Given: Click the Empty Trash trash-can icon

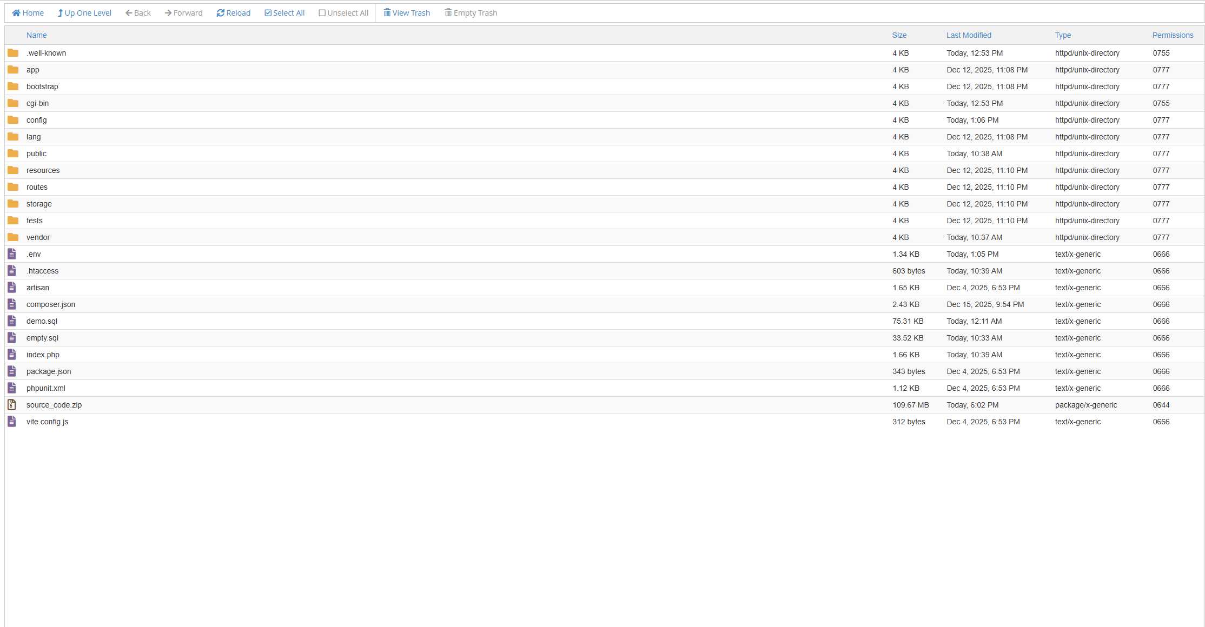Looking at the screenshot, I should click(x=448, y=12).
